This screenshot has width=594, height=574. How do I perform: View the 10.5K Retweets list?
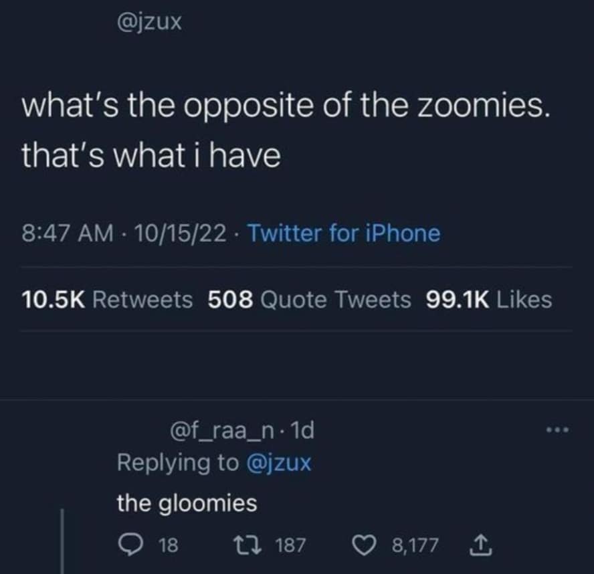coord(107,300)
